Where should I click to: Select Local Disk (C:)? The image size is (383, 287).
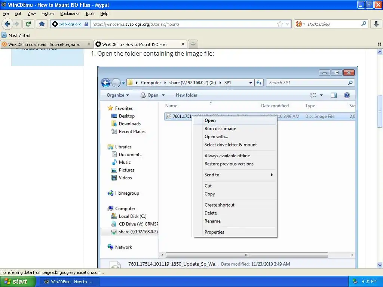coord(129,216)
